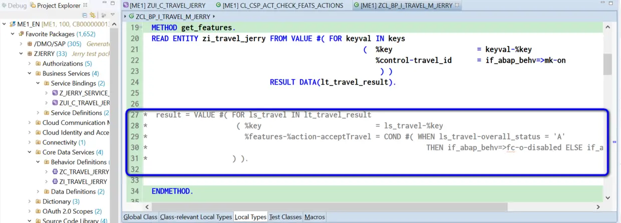Collapse the Behavior Definitions folder

pyautogui.click(x=39, y=162)
